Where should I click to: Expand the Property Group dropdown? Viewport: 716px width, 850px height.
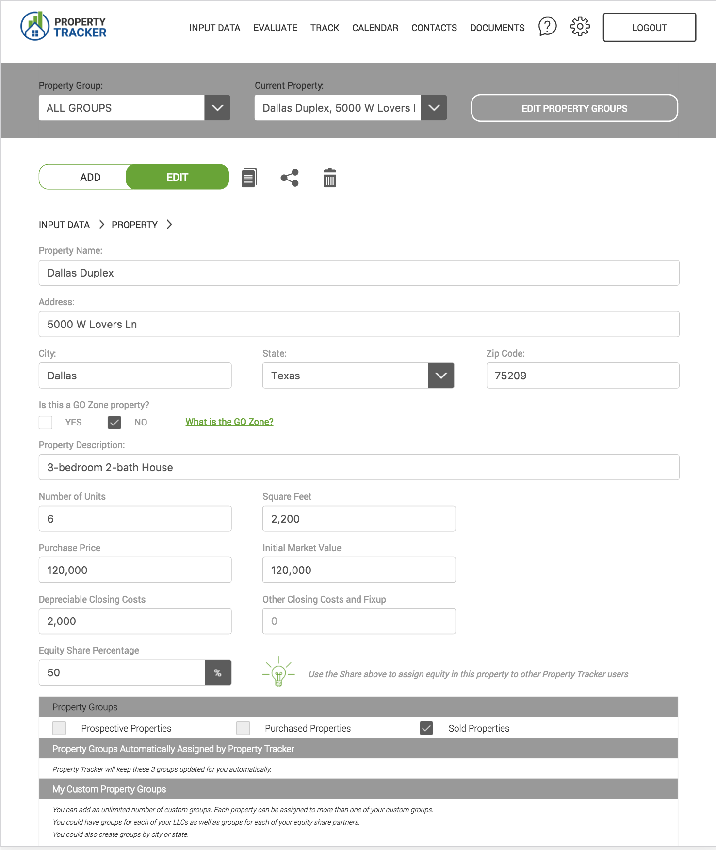click(217, 108)
